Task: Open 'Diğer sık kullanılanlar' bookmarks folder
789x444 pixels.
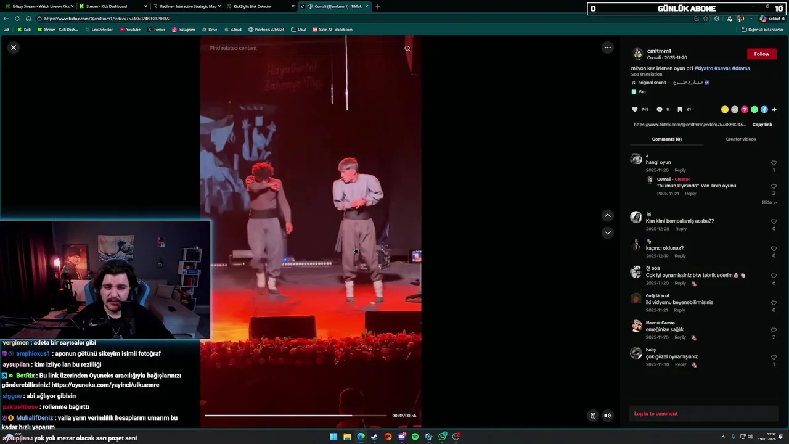Action: point(762,30)
